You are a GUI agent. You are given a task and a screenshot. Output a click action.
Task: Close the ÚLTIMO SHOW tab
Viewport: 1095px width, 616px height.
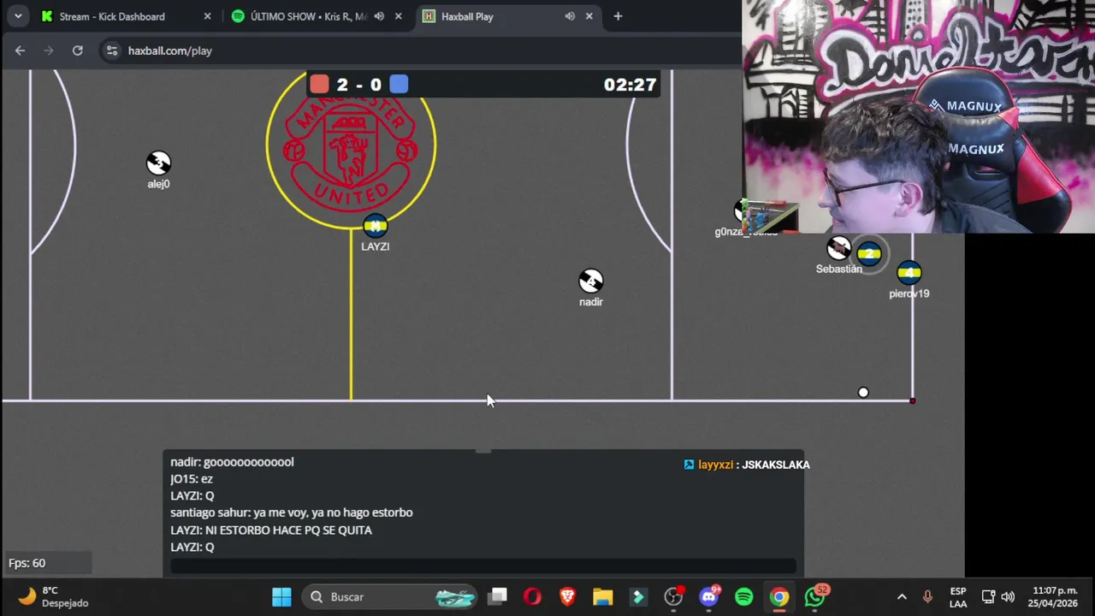[x=398, y=16]
